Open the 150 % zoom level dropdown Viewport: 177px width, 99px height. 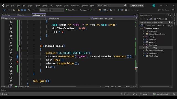[x=5, y=87]
